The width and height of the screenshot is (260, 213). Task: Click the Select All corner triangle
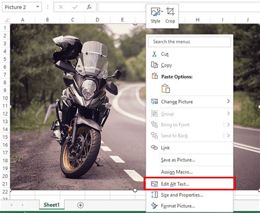(7, 20)
